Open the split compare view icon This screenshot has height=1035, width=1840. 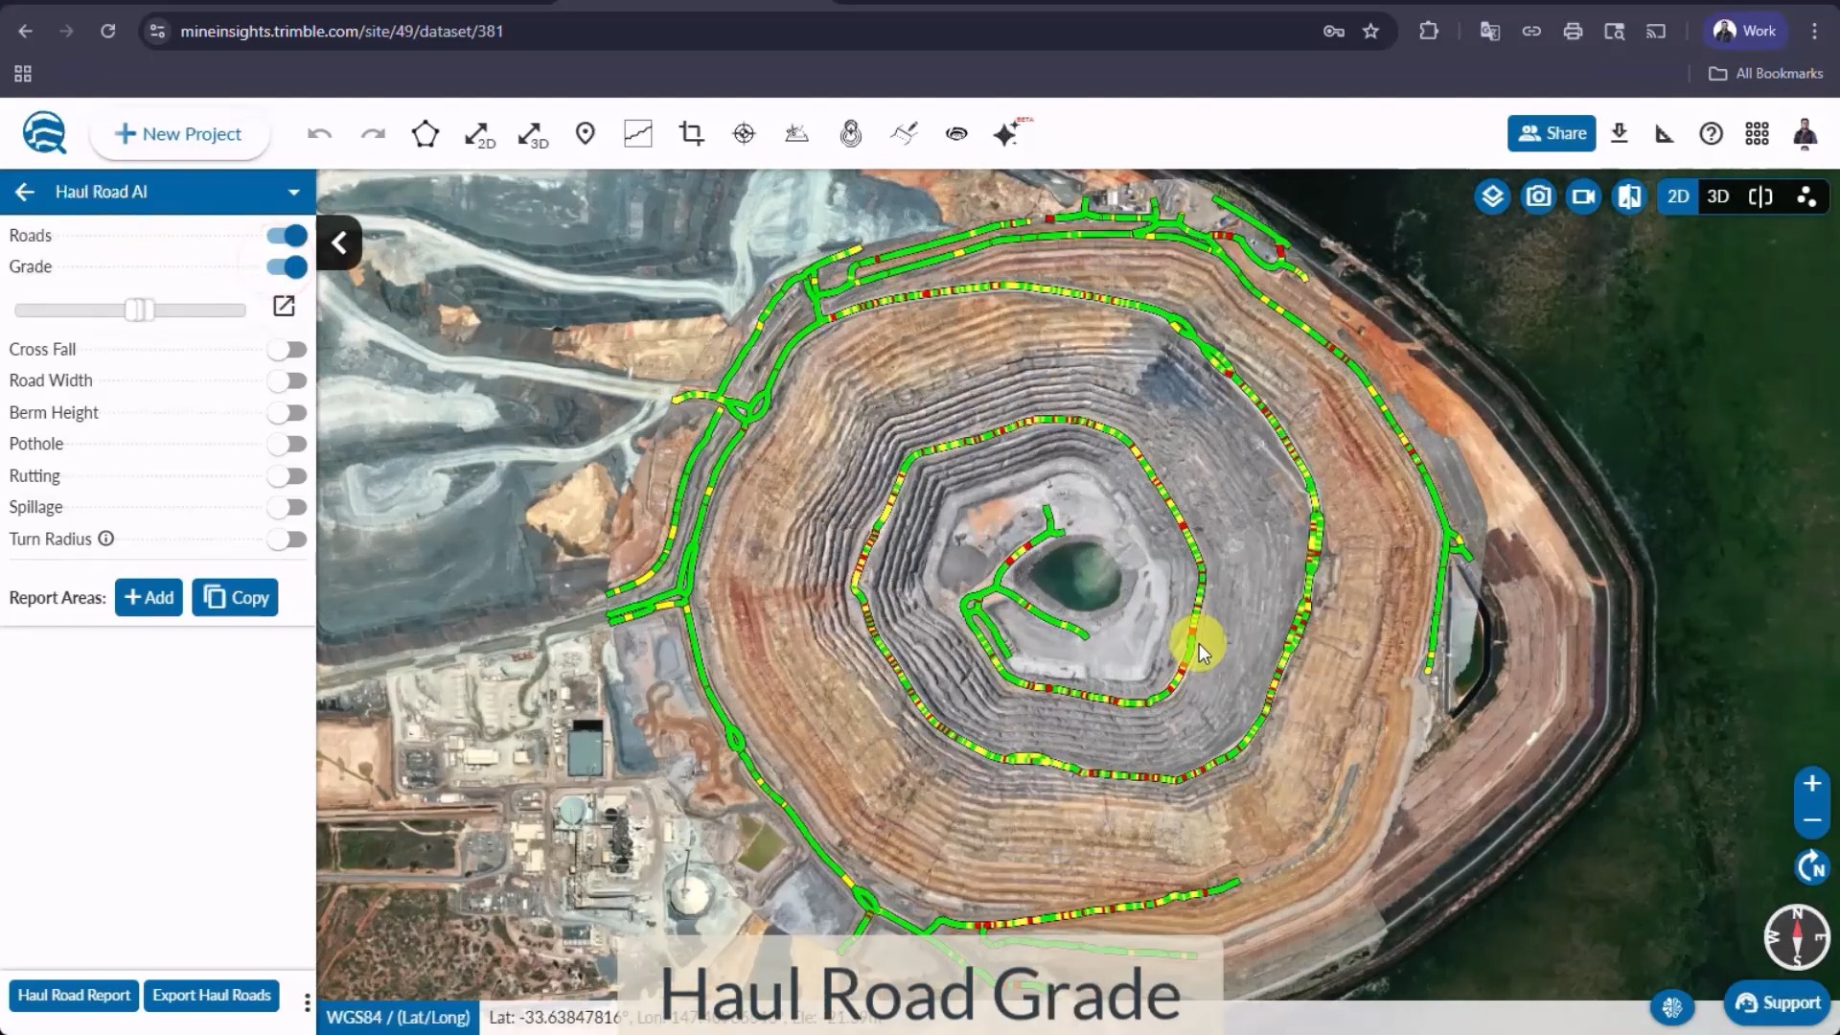[1629, 196]
